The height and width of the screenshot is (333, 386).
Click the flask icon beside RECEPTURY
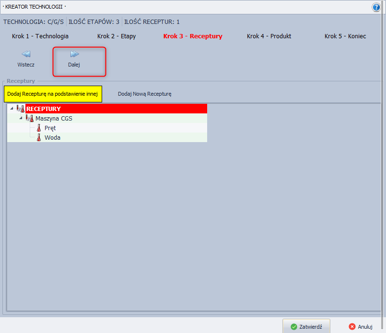click(21, 109)
